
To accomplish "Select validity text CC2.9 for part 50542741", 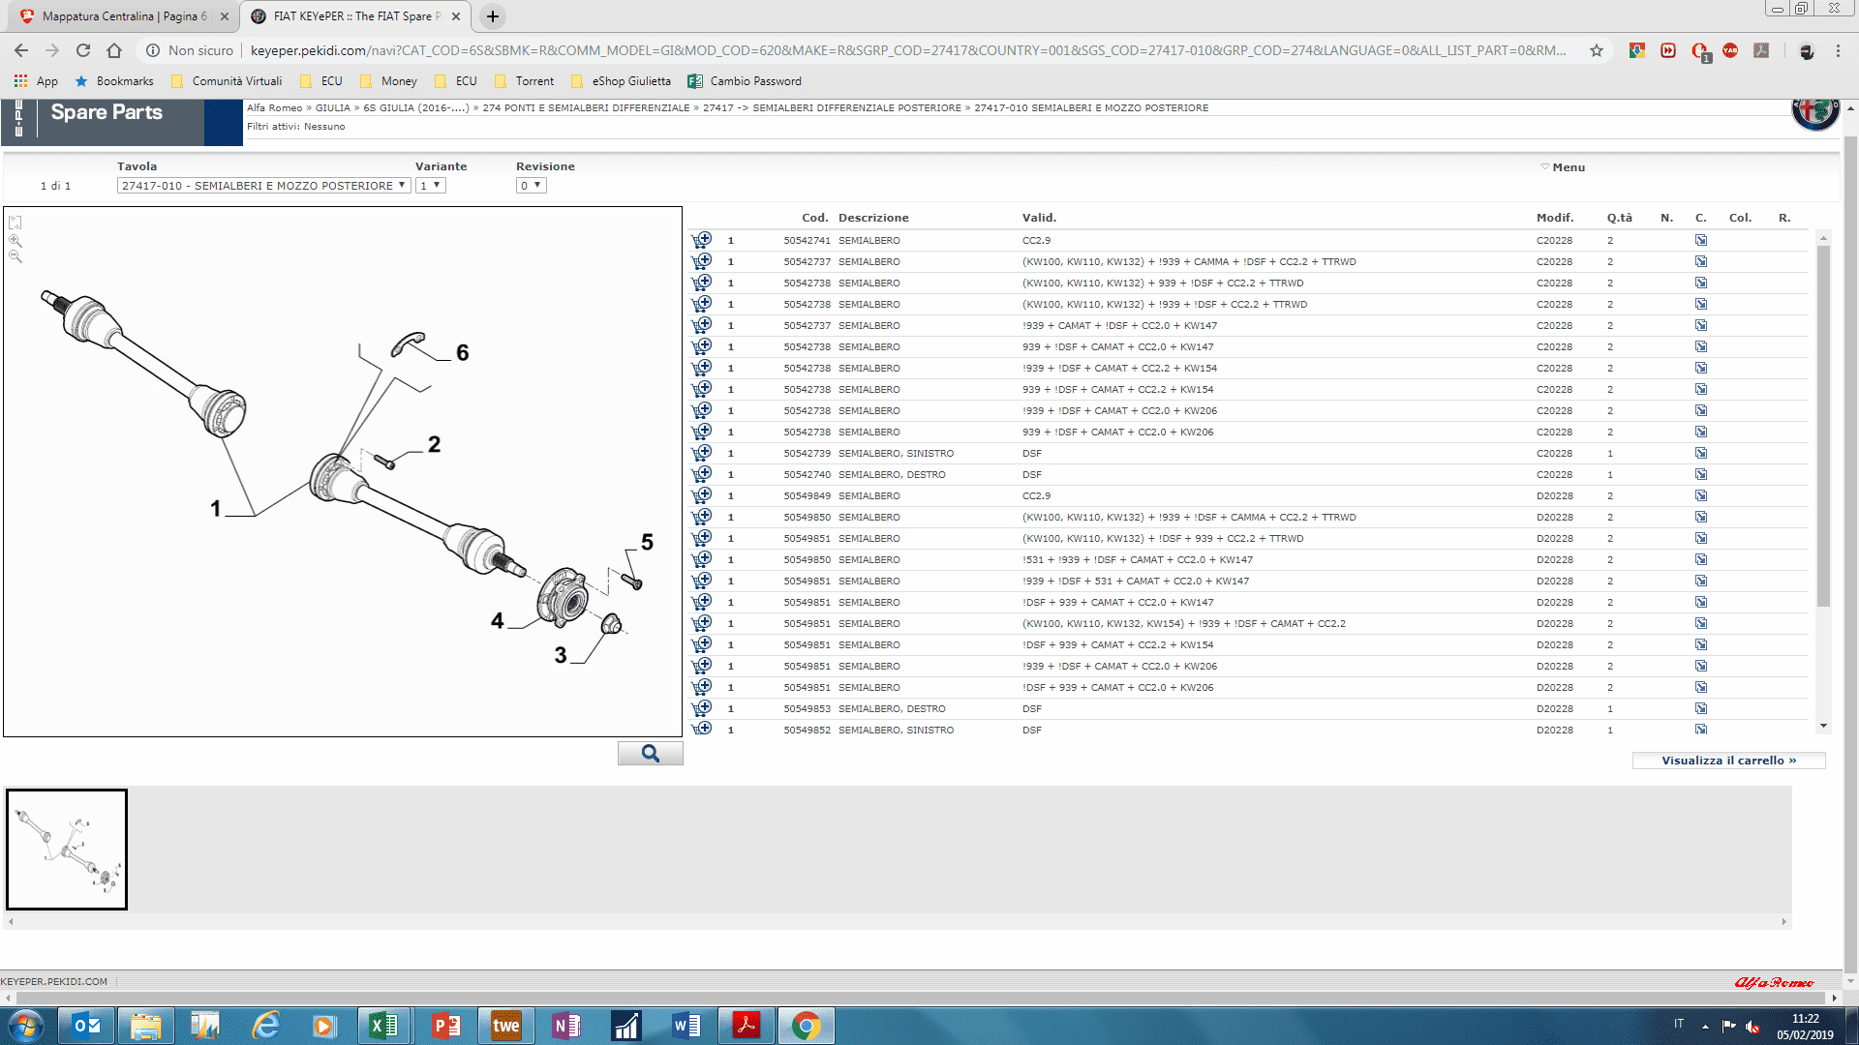I will [x=1036, y=241].
